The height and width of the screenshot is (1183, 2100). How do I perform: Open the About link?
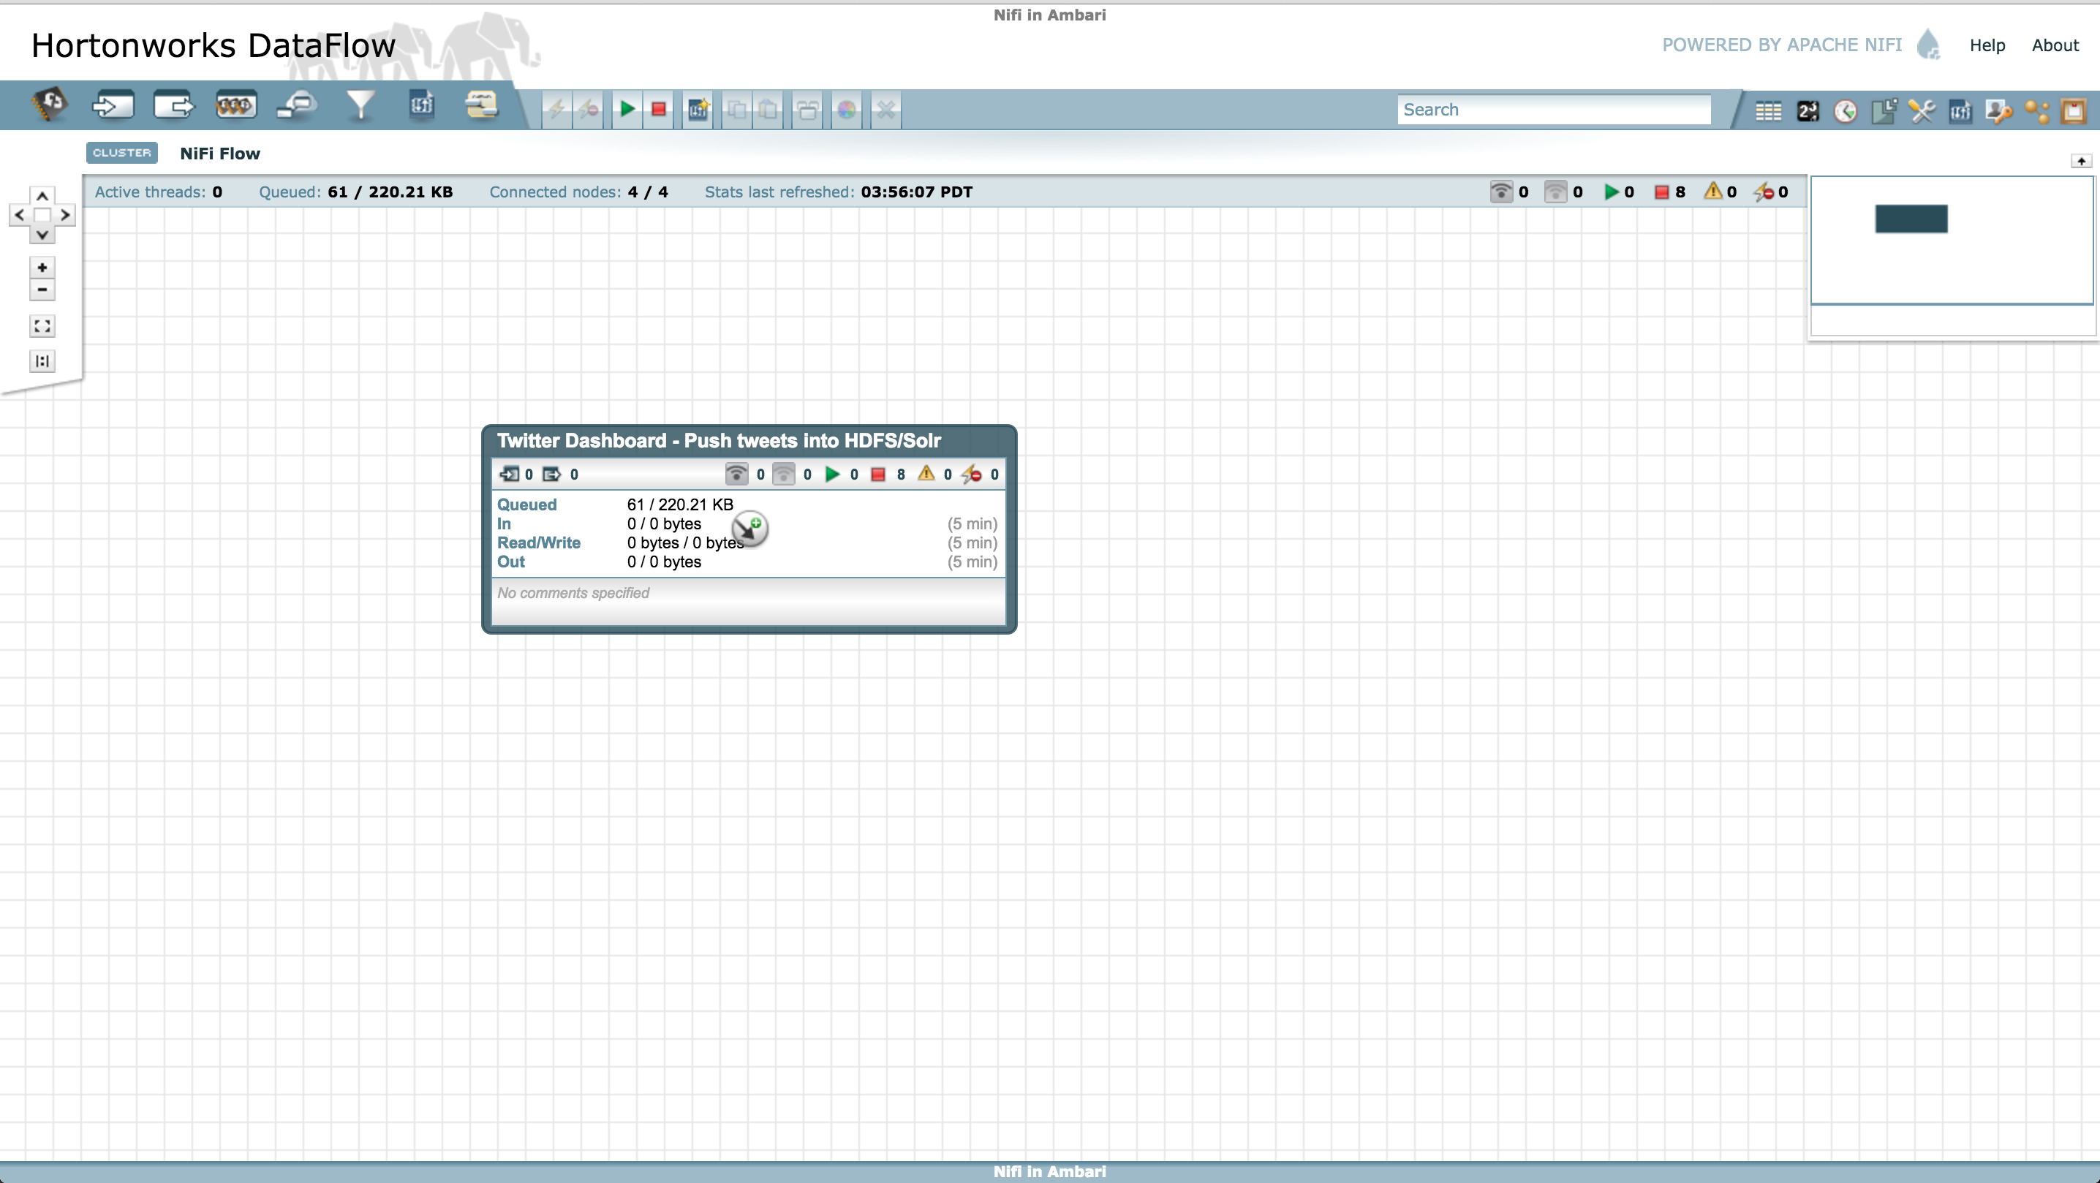[2055, 45]
